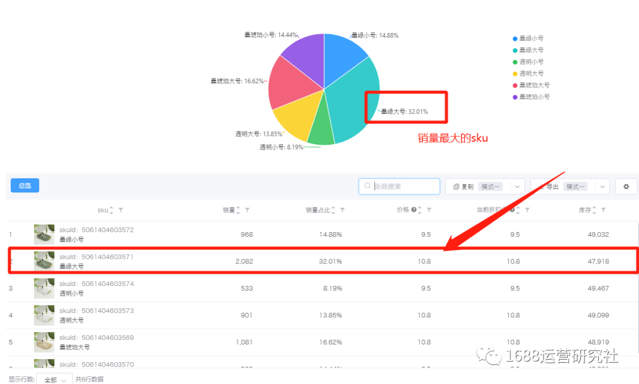Click the sort arrows on 销量占比 column

click(333, 211)
